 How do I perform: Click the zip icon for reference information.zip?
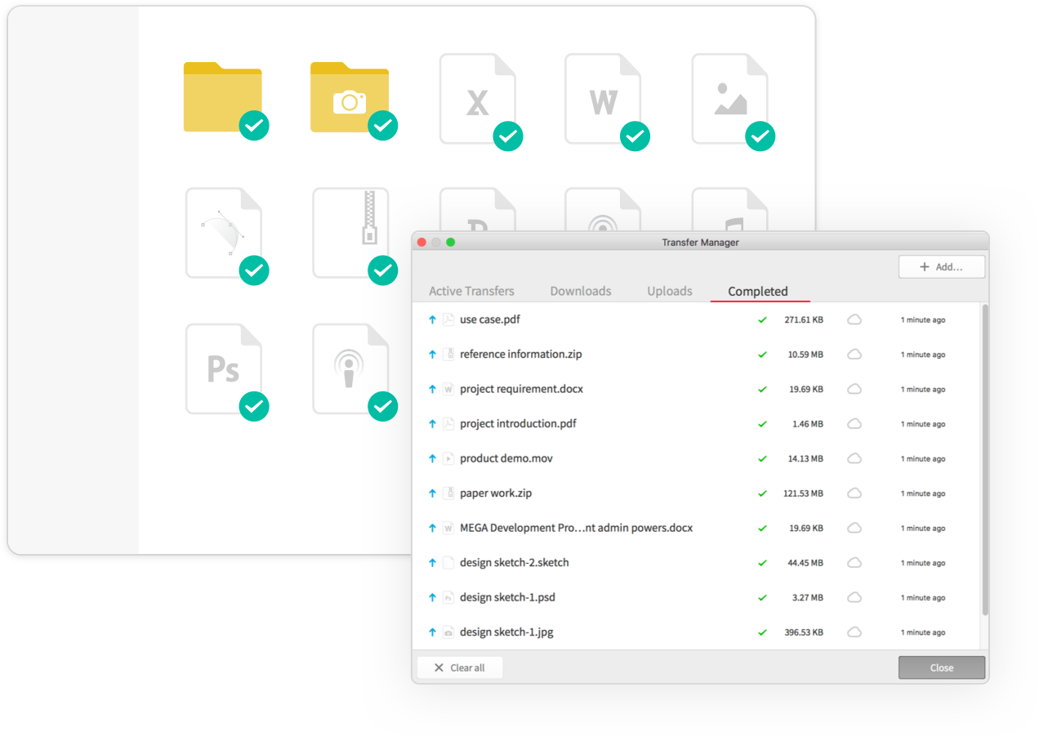click(448, 354)
